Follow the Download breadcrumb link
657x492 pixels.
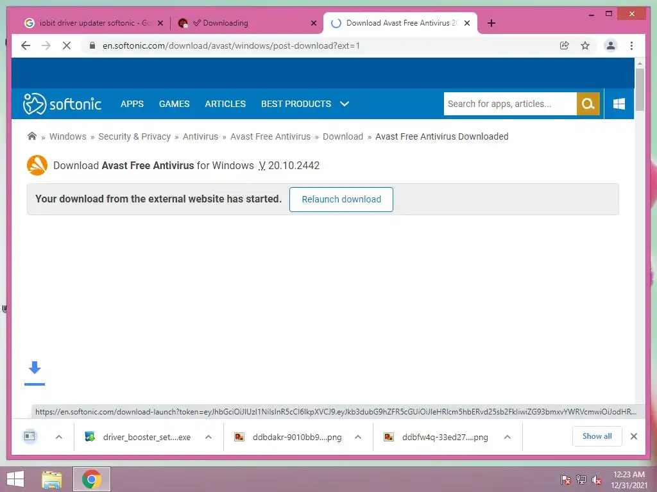(343, 136)
